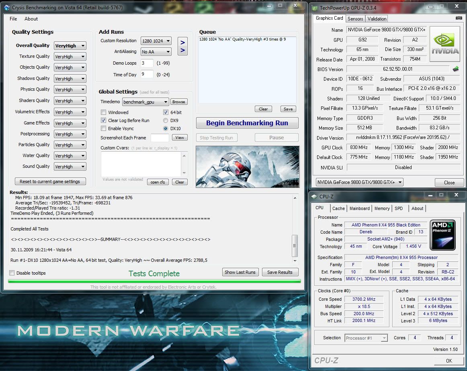Switch to GPU-Z Validation tab
This screenshot has width=467, height=371.
coord(377,19)
